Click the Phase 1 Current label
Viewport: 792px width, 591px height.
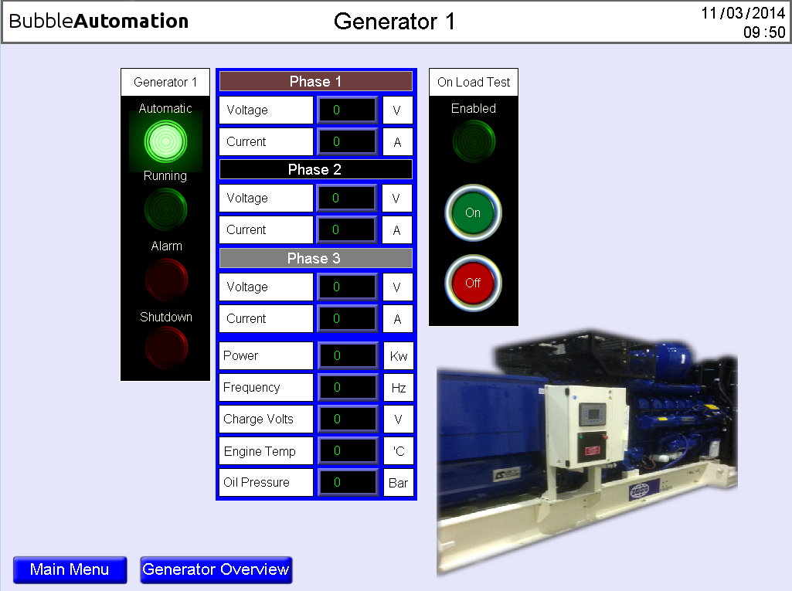click(x=266, y=142)
